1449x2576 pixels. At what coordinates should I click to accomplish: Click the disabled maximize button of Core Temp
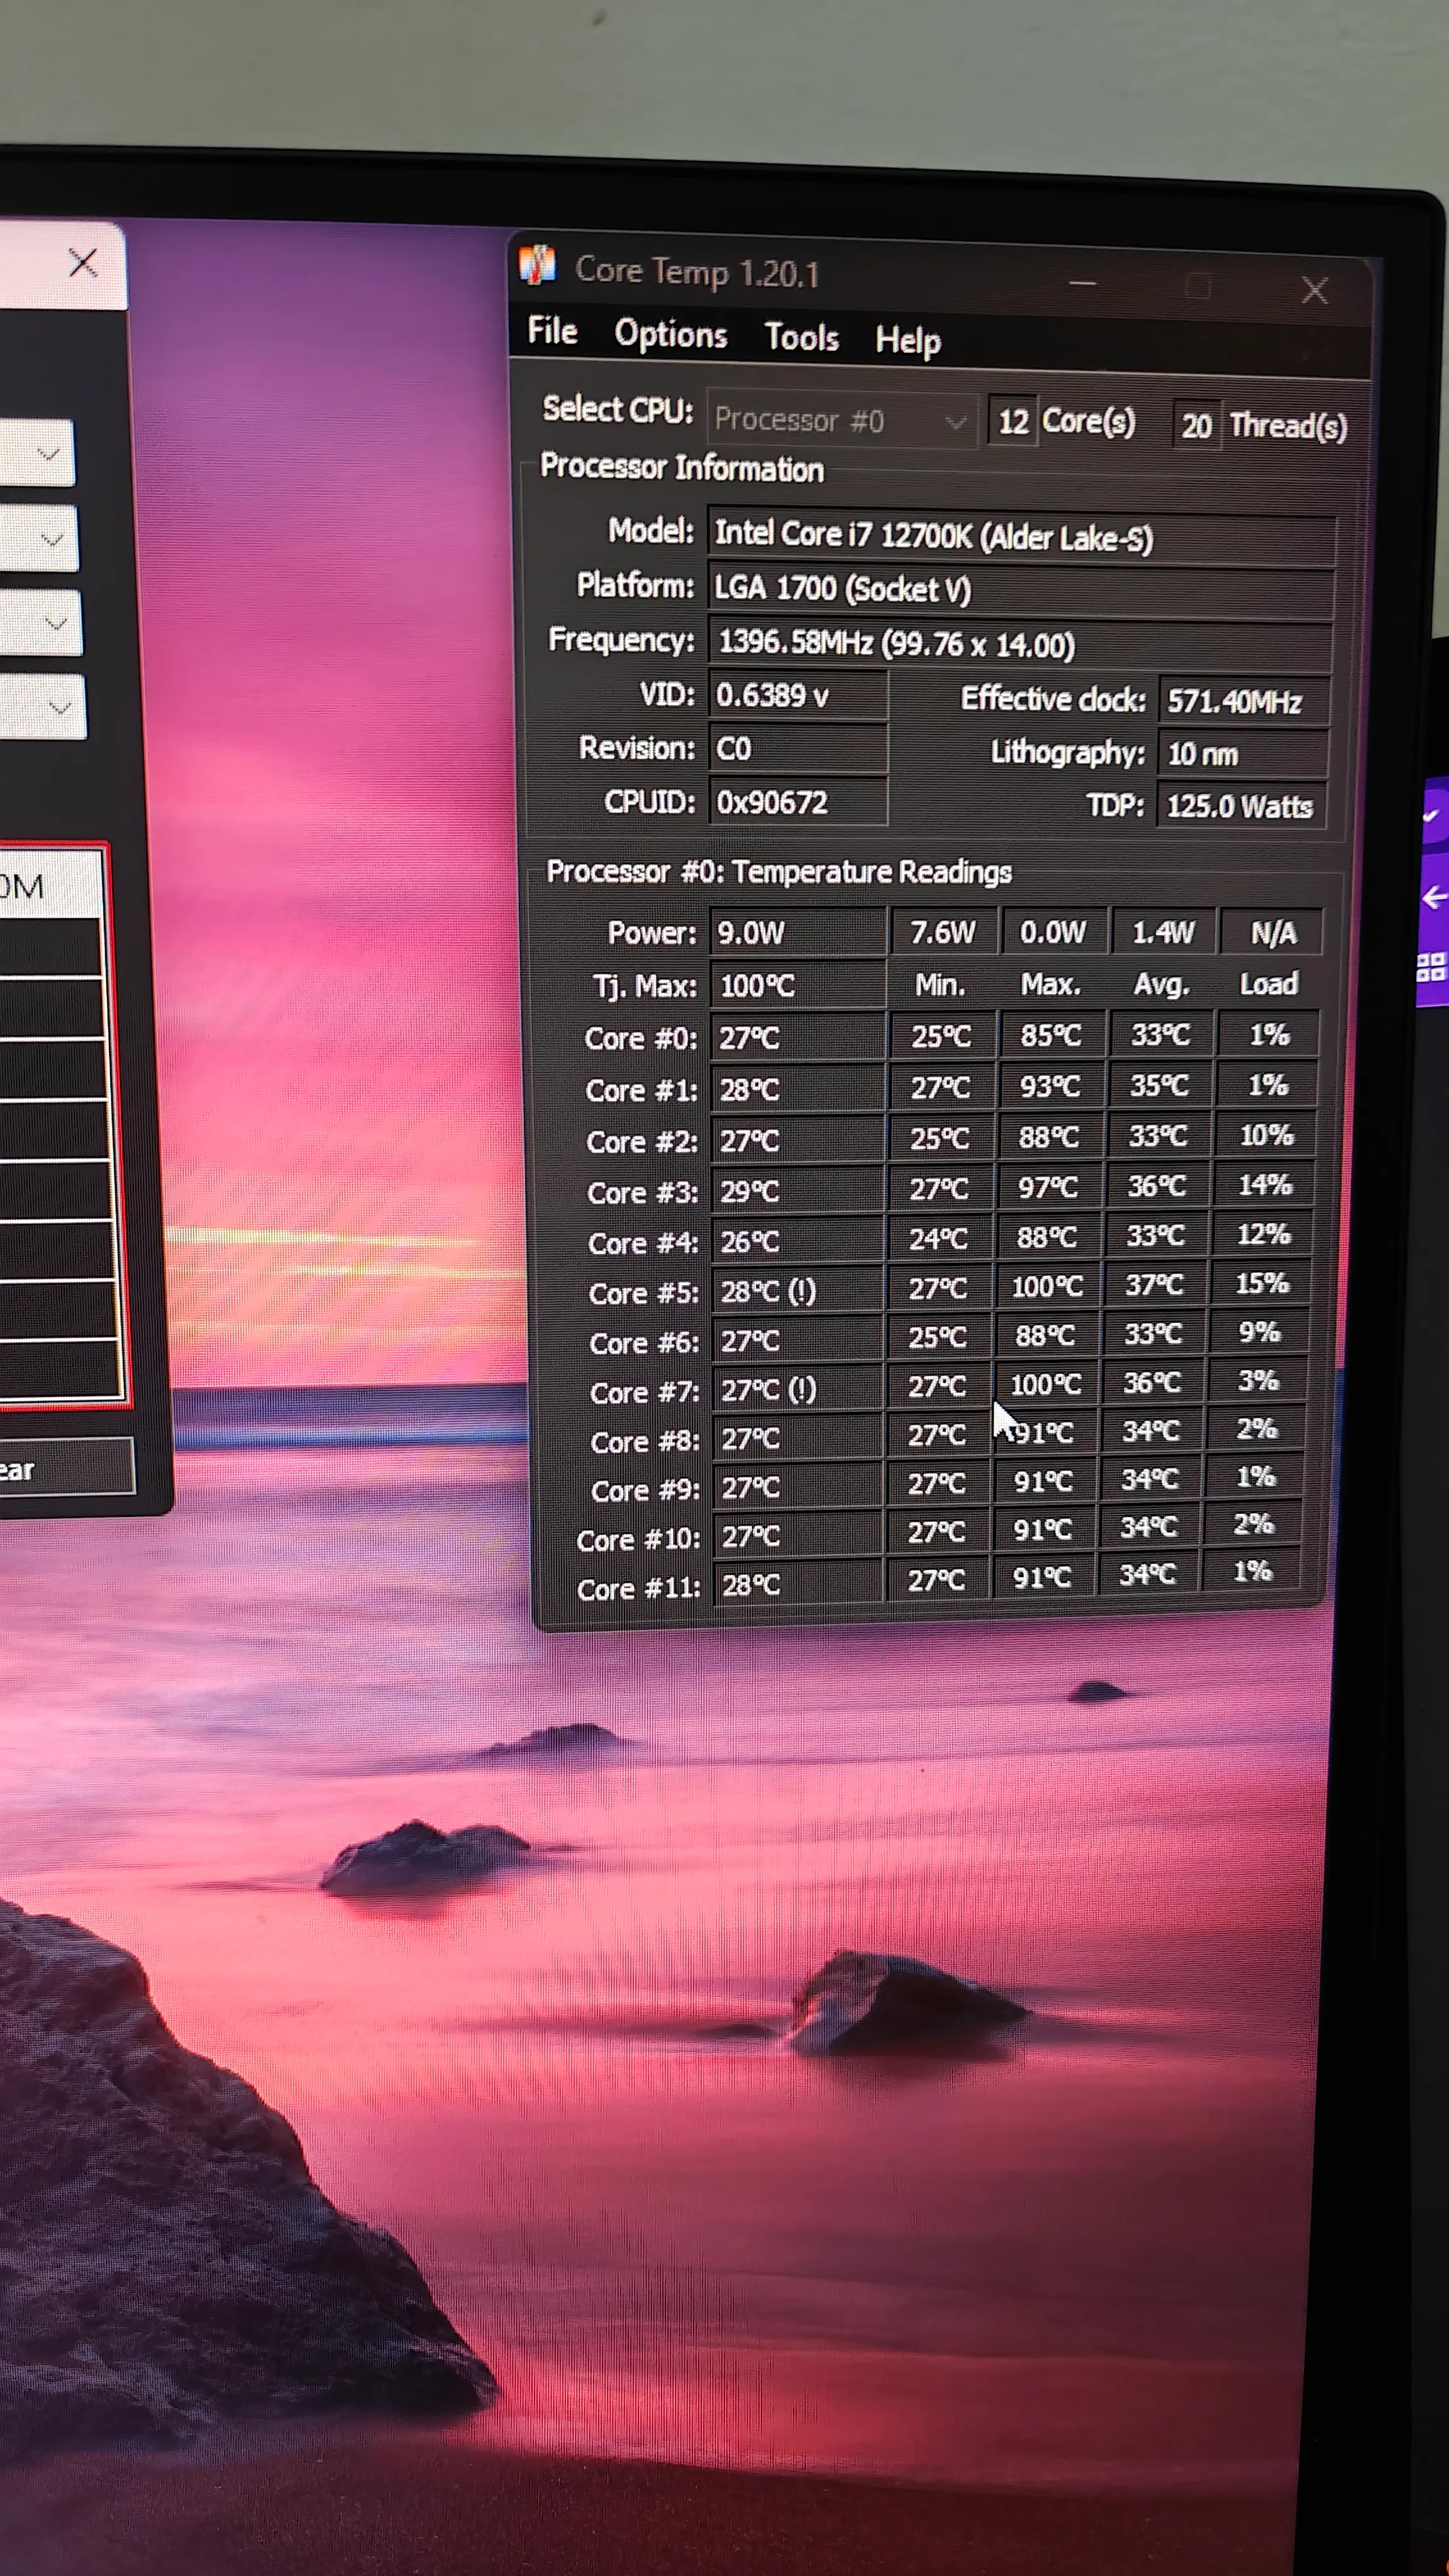(x=1198, y=288)
